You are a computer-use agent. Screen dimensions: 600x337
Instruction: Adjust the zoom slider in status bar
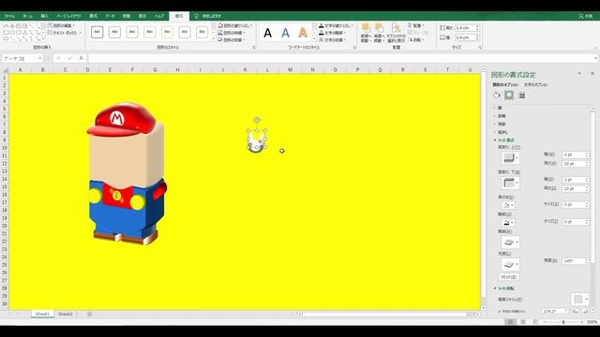(x=563, y=322)
